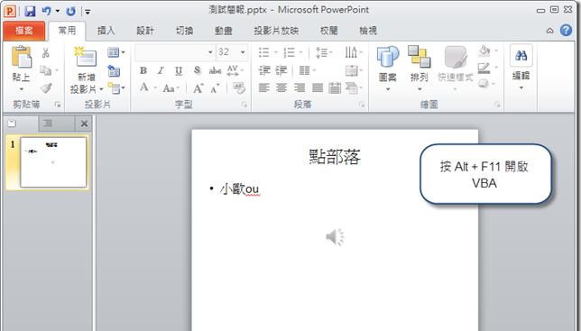
Task: Toggle Bold formatting
Action: click(143, 70)
